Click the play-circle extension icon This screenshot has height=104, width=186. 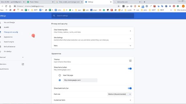pos(147,6)
